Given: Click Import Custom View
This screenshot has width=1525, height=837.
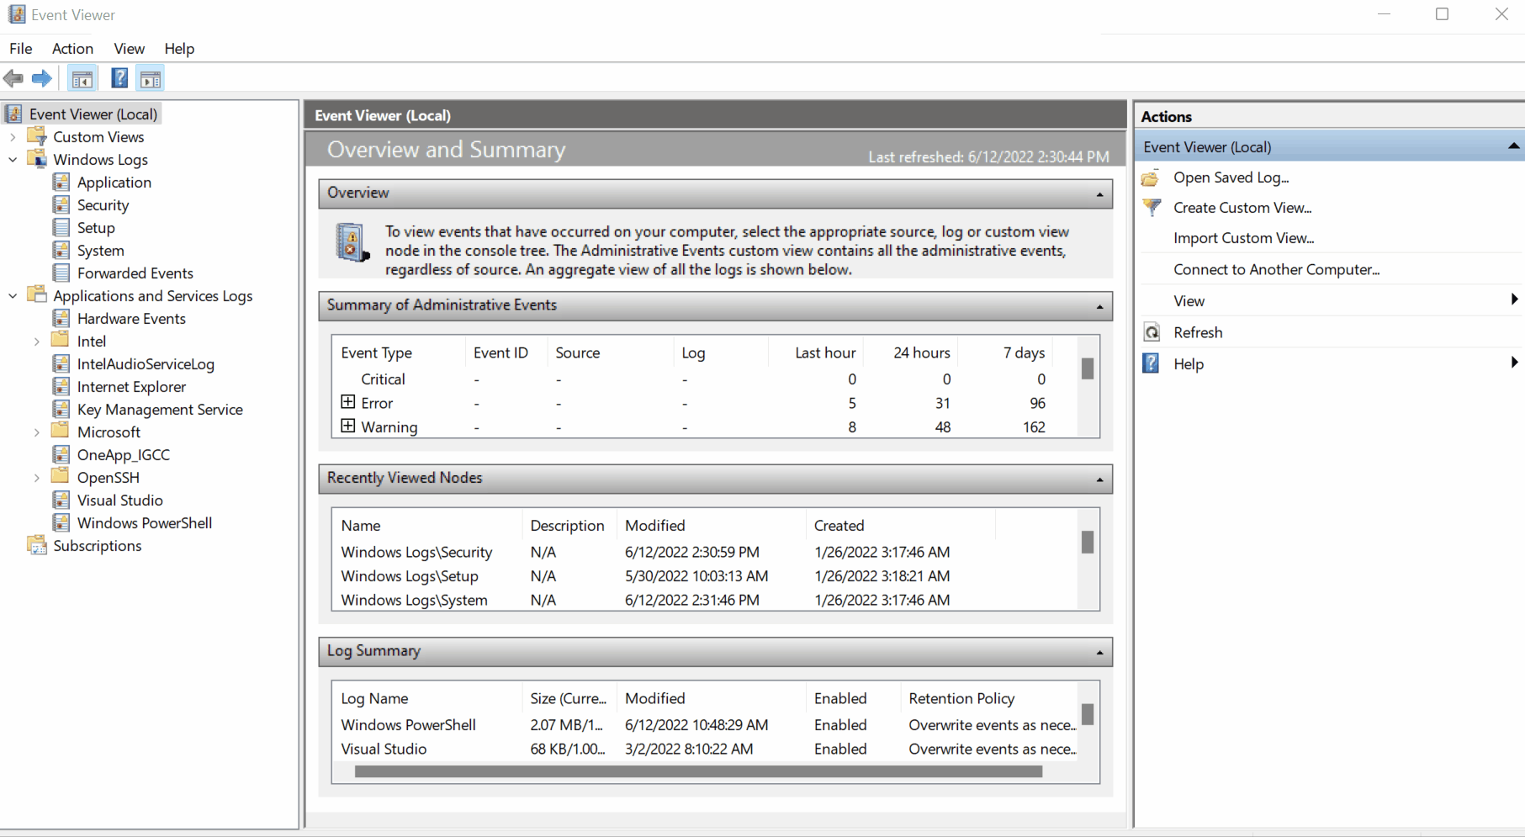Looking at the screenshot, I should [x=1243, y=238].
